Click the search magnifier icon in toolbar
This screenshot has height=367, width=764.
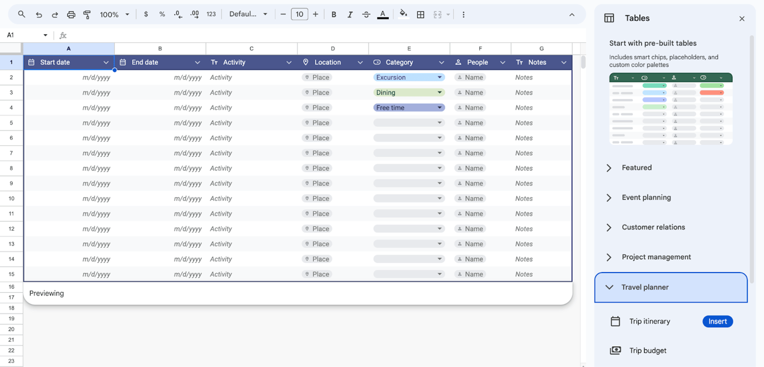point(21,15)
